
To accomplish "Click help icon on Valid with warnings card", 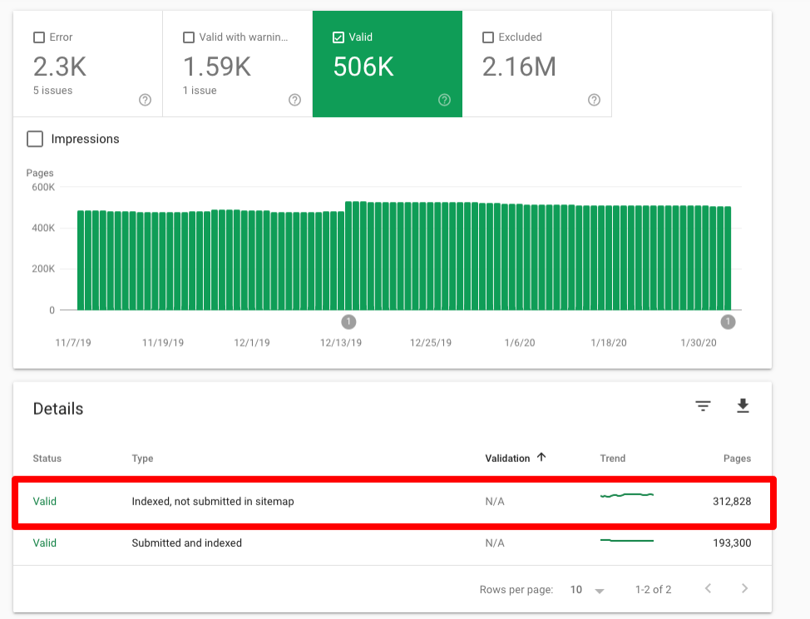I will [294, 100].
